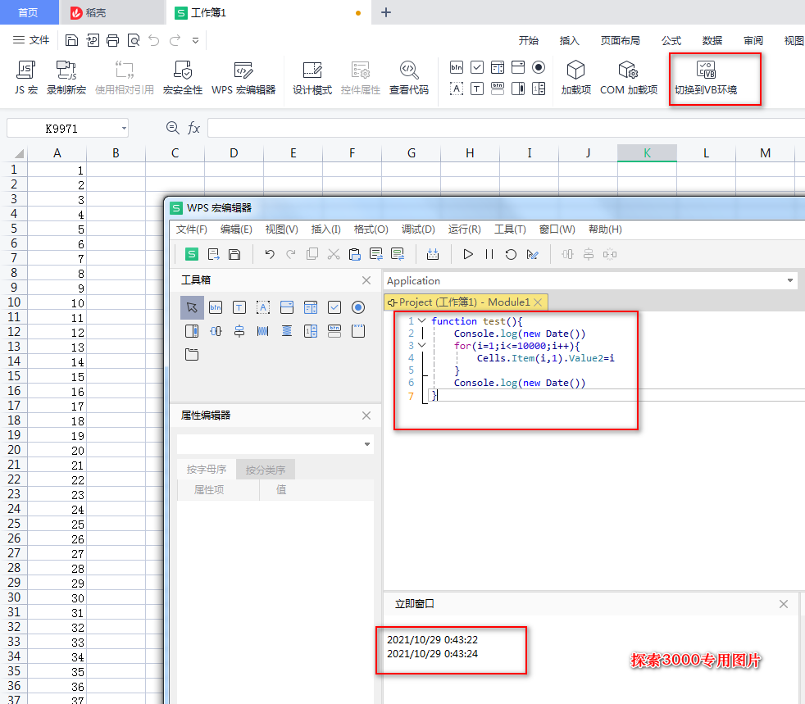Switch to 按分类序 properties tab
805x704 pixels.
(x=266, y=470)
